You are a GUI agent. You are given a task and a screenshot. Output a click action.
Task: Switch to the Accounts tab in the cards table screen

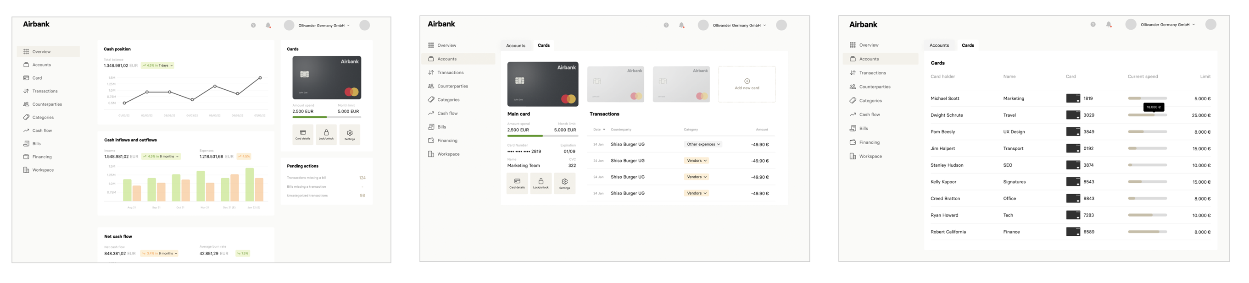pyautogui.click(x=939, y=45)
